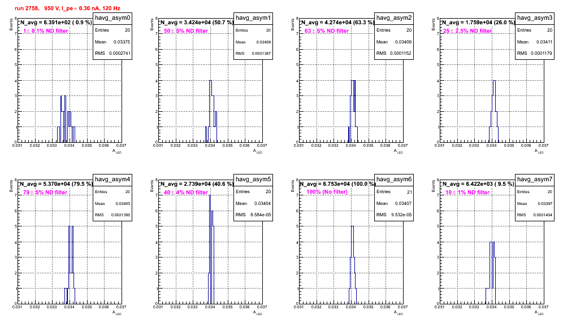Click the N_avg = 5.370e+04 label
563x323 pixels.
(x=56, y=184)
